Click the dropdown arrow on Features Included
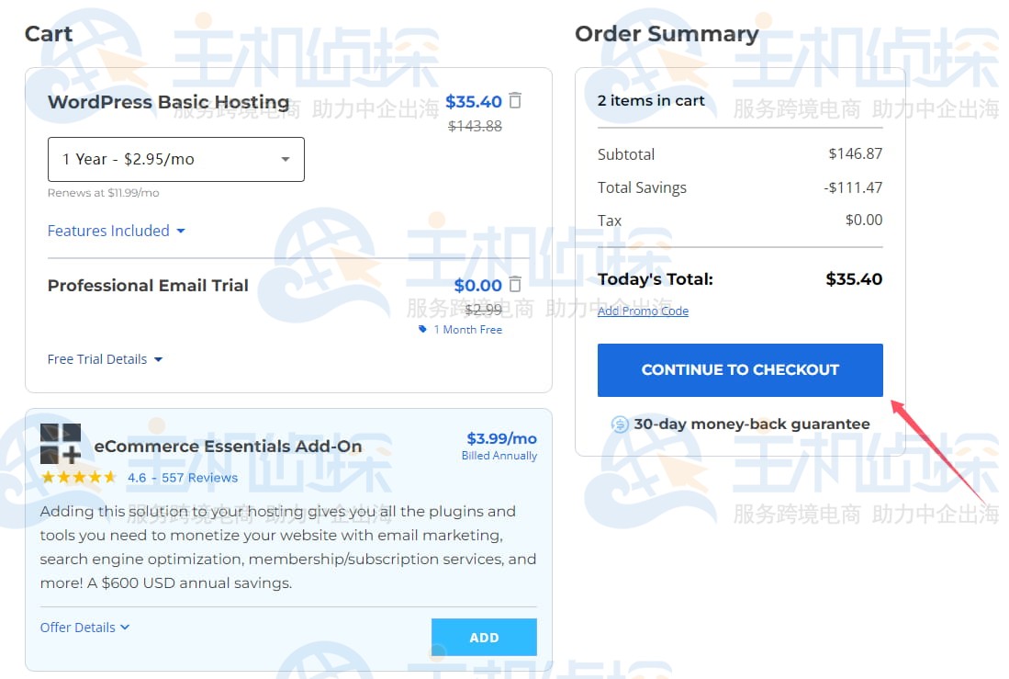This screenshot has width=1009, height=679. [179, 231]
